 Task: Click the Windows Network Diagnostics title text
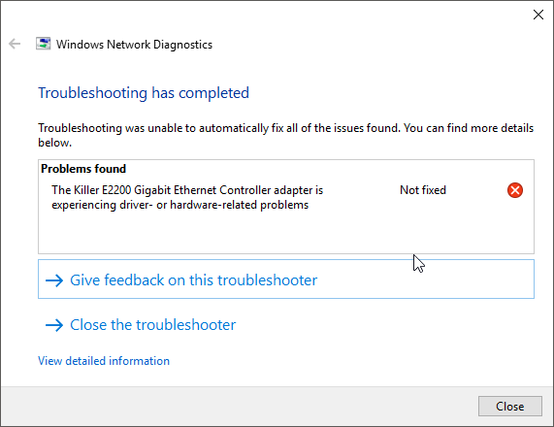134,45
